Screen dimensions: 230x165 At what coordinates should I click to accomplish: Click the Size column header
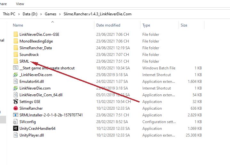184,25
